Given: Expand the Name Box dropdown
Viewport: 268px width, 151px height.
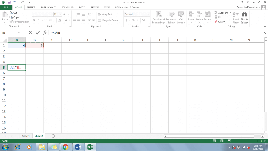Looking at the screenshot, I should click(x=18, y=33).
